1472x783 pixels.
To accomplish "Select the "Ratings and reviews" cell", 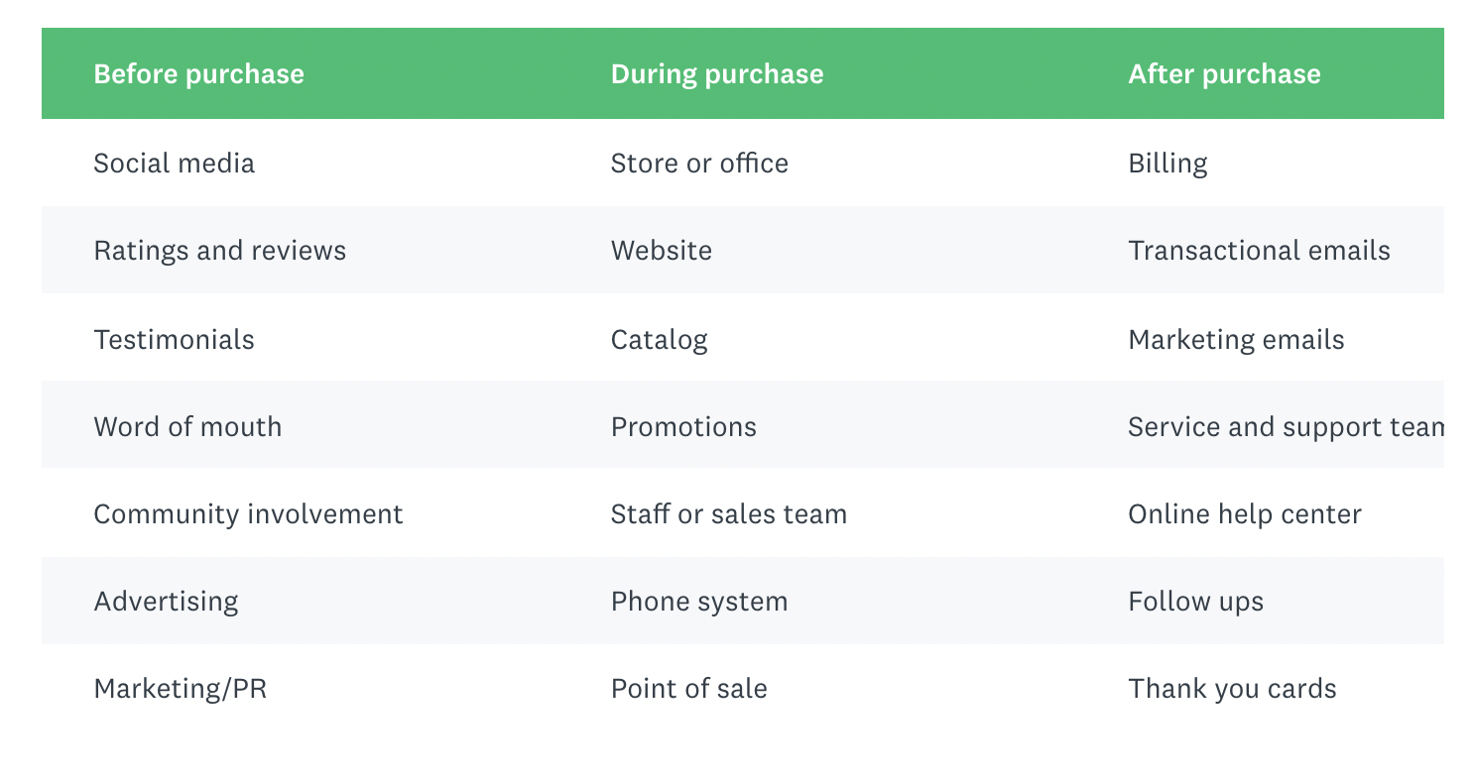I will [x=219, y=251].
